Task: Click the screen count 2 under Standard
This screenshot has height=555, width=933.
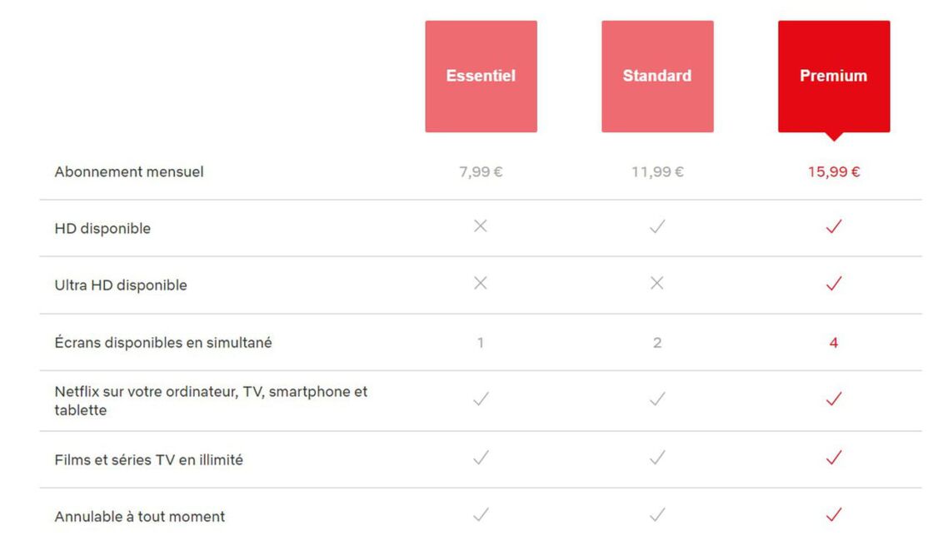Action: coord(657,343)
